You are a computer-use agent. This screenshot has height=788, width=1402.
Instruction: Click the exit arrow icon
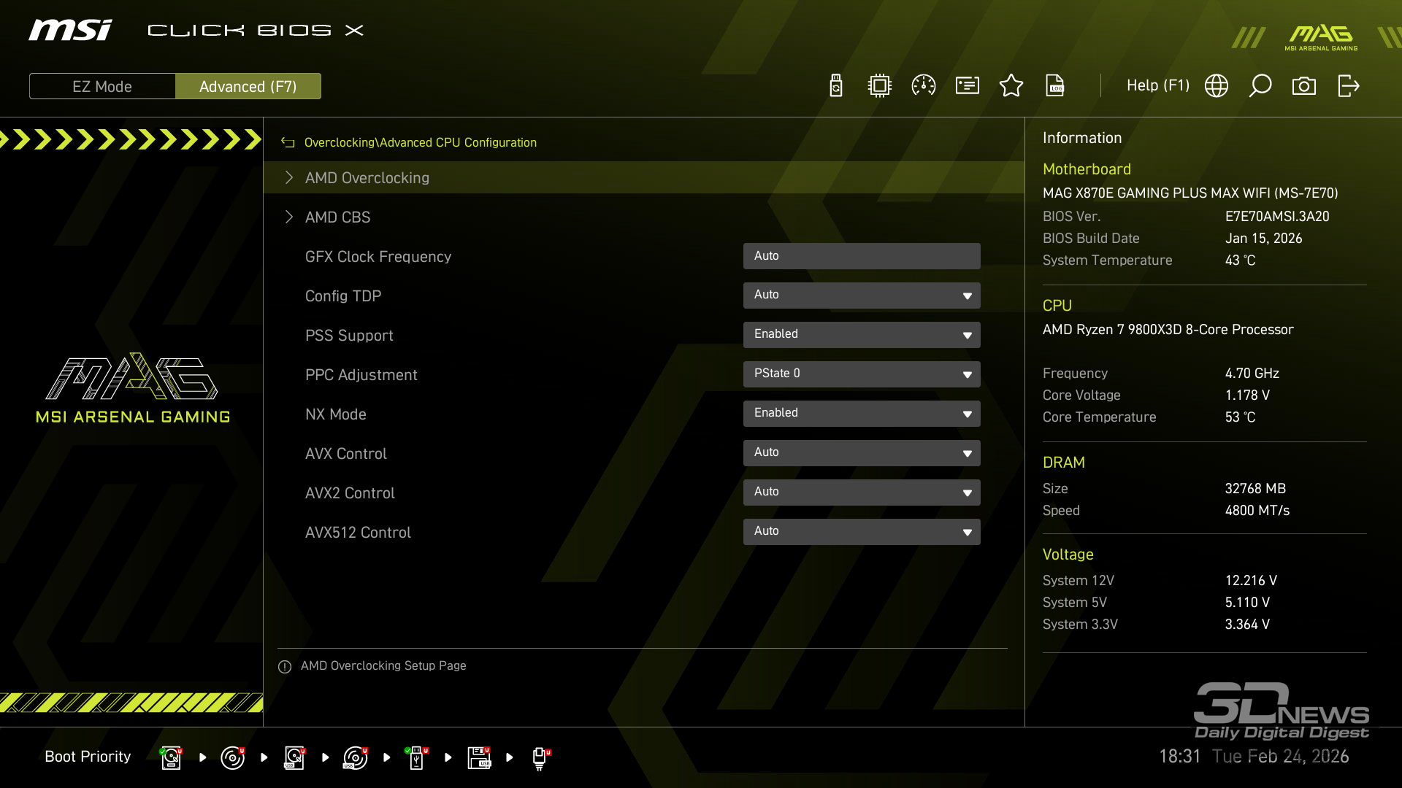pyautogui.click(x=1348, y=86)
